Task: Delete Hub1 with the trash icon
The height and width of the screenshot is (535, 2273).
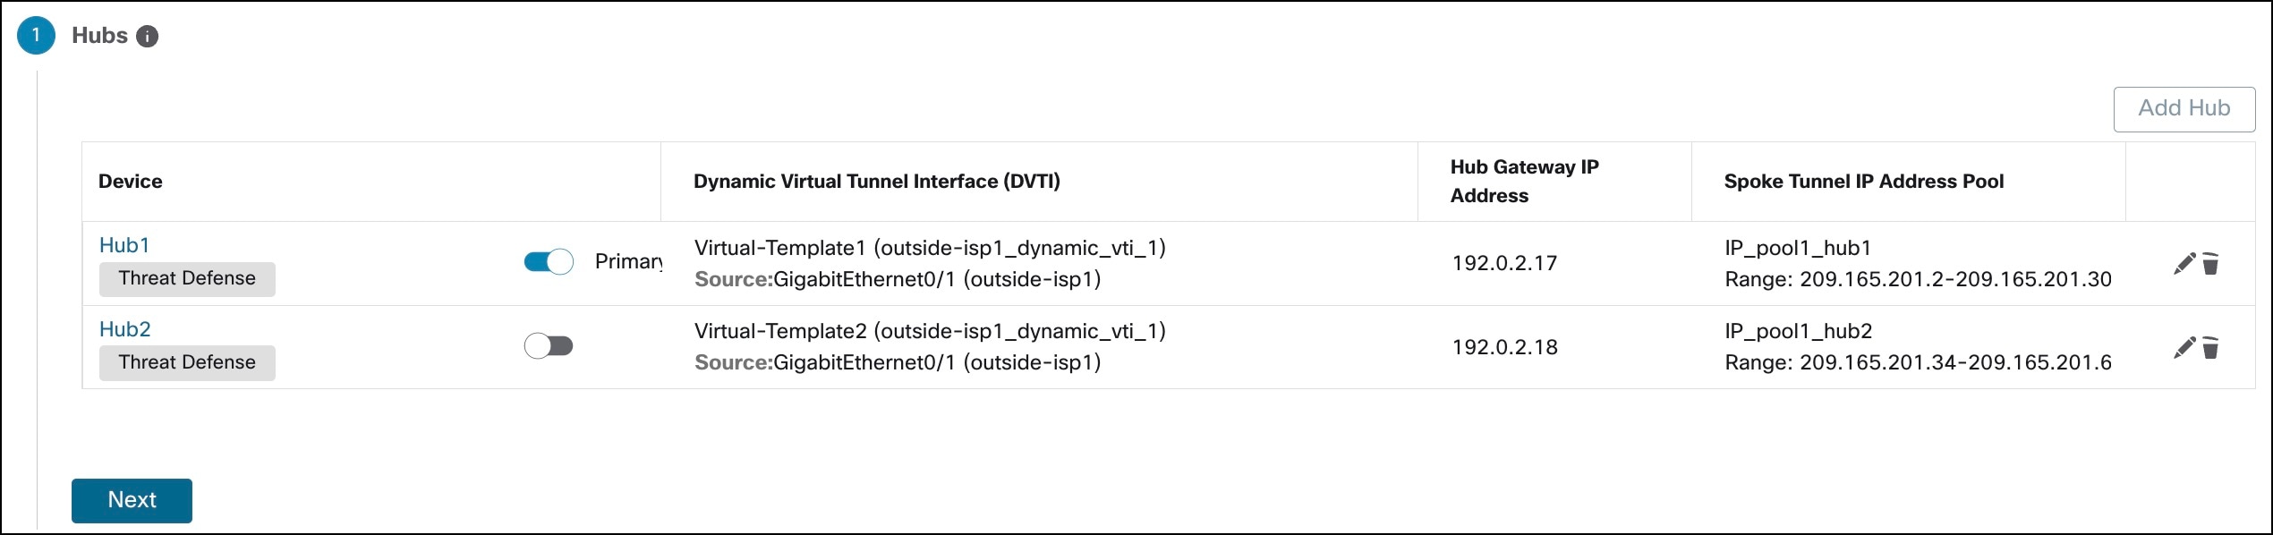Action: click(x=2211, y=262)
